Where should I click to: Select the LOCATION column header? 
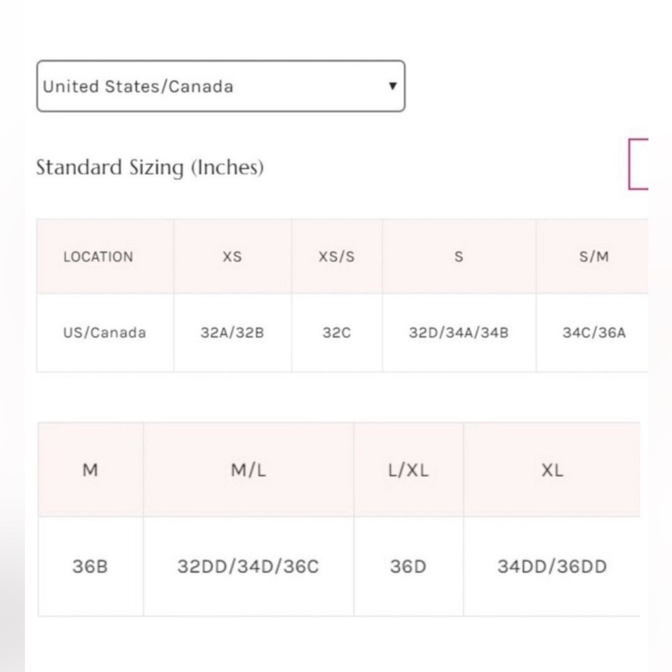point(106,256)
